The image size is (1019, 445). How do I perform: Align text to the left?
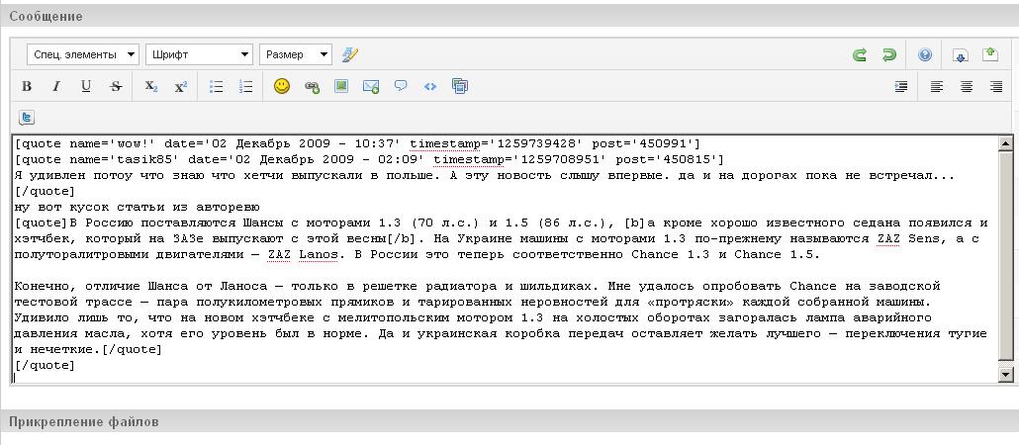[937, 86]
